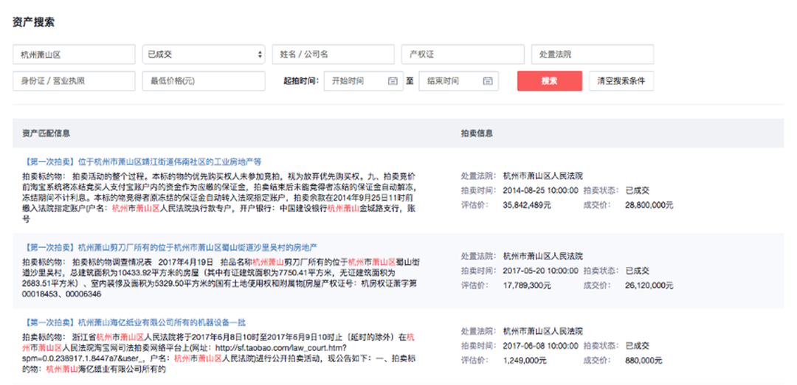Click the 清空搜索条件 button
This screenshot has height=385, width=797.
click(x=621, y=80)
